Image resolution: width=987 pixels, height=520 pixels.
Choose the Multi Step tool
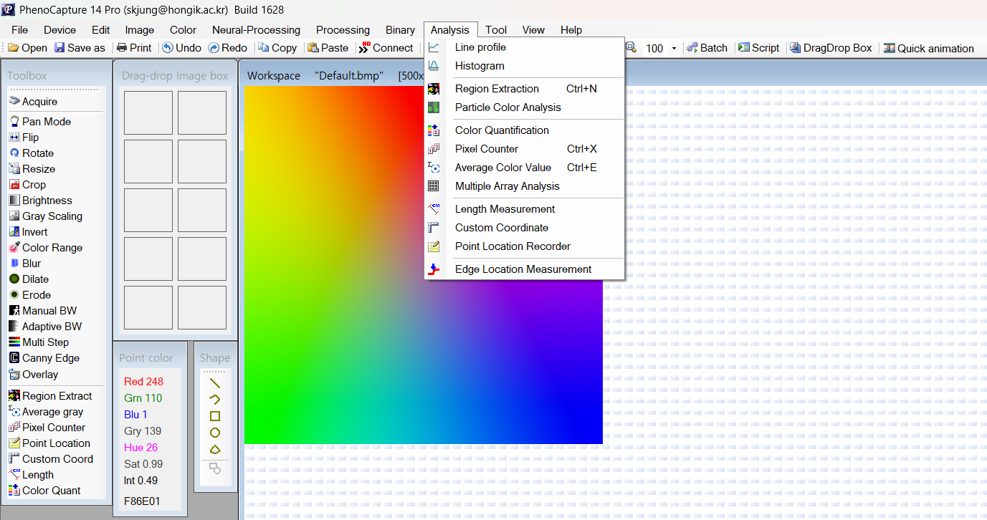(39, 342)
